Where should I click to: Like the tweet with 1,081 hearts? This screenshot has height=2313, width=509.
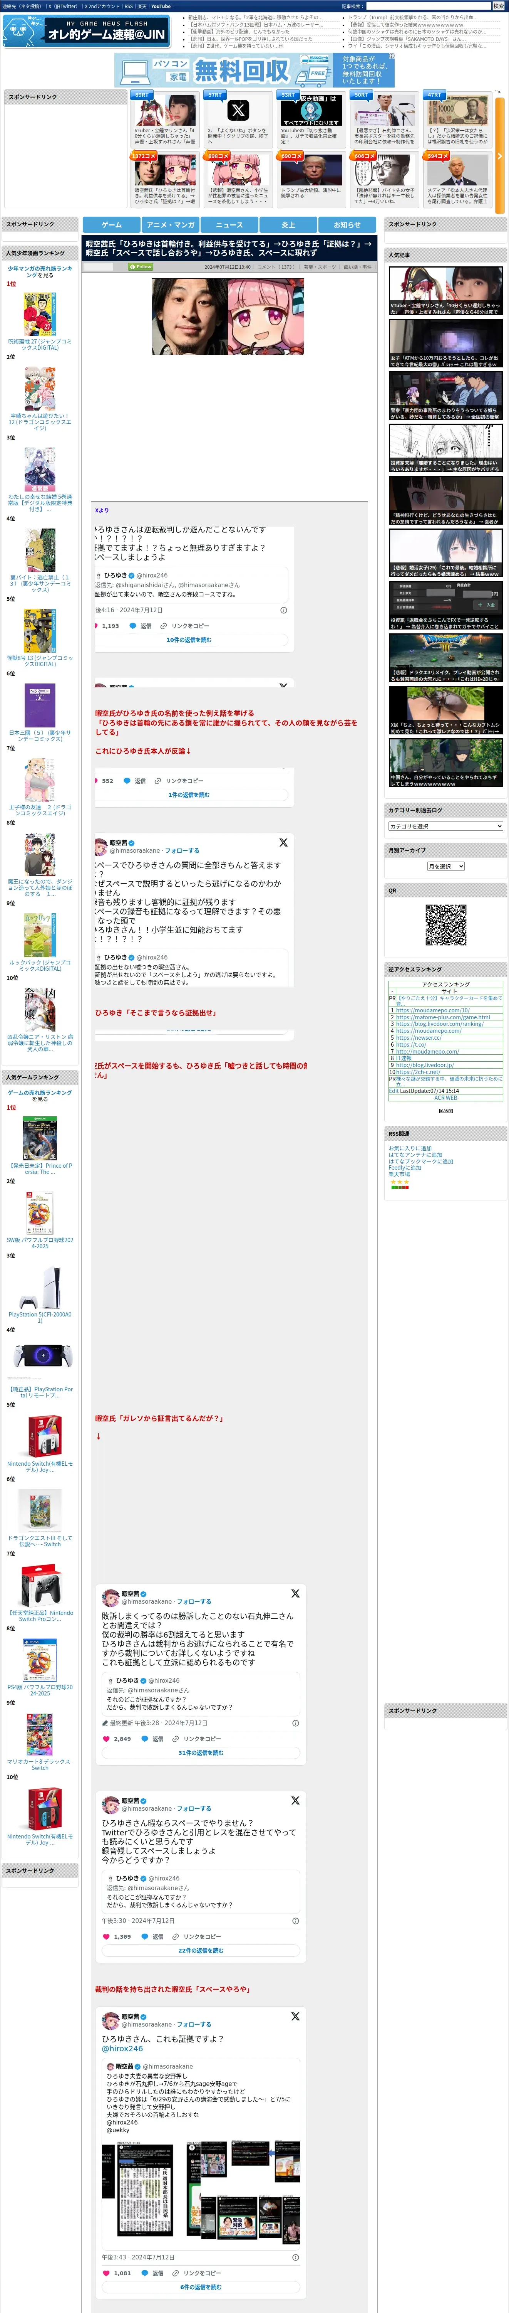click(x=107, y=2274)
